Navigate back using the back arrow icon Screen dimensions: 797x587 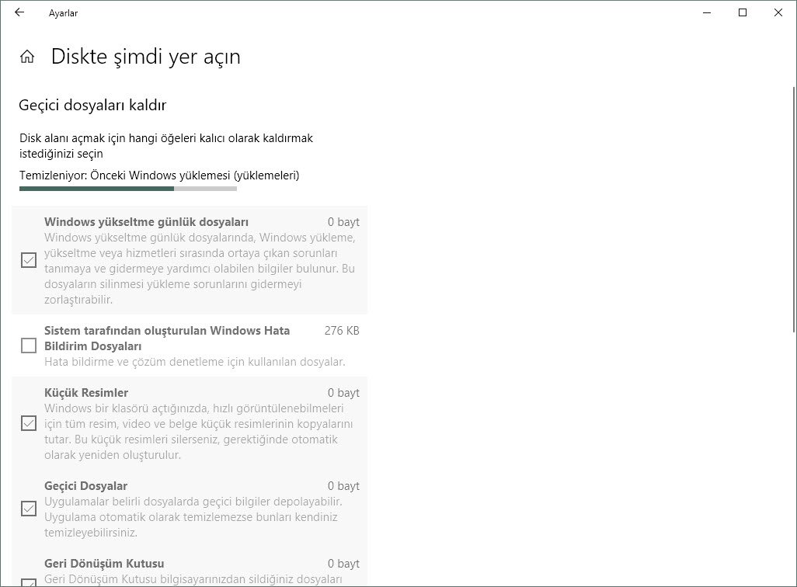tap(18, 12)
